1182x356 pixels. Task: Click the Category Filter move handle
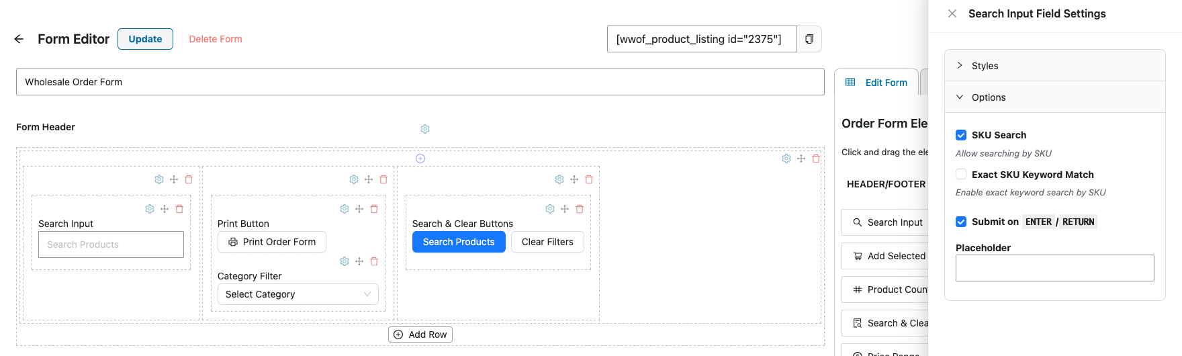[x=359, y=261]
